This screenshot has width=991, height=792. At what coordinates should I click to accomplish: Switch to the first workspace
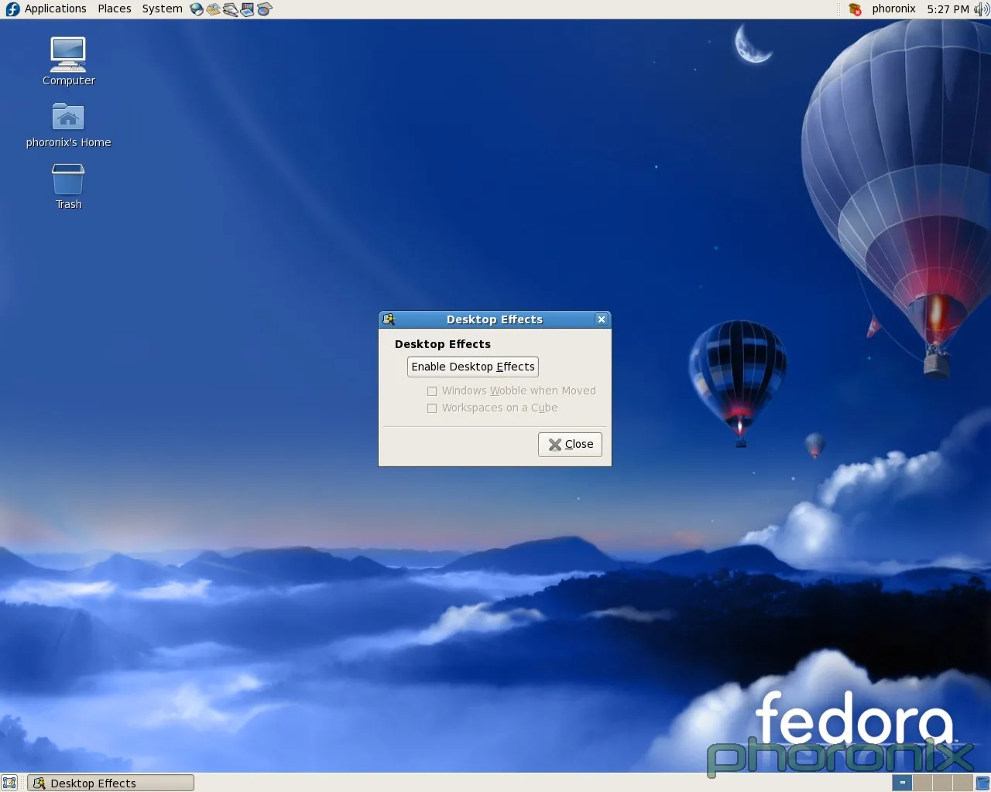click(x=902, y=783)
